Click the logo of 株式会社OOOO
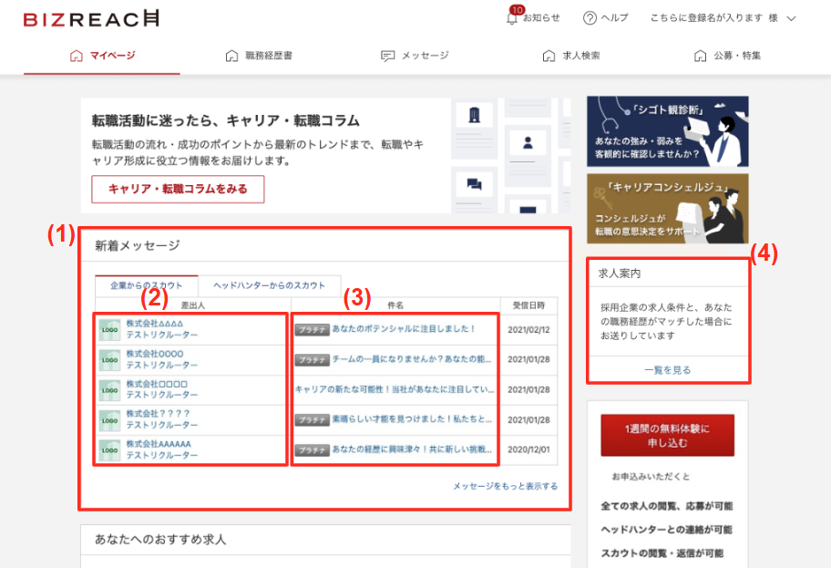Viewport: 831px width, 568px height. coord(109,359)
